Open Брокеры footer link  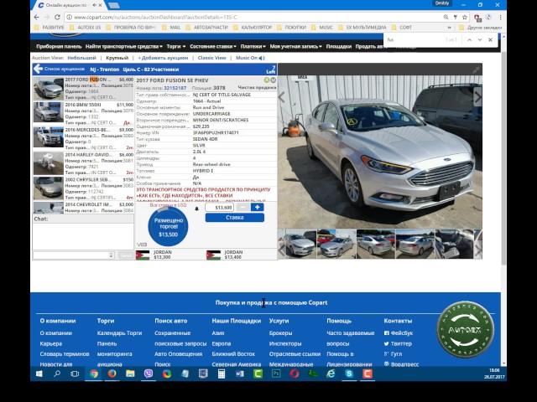click(x=280, y=333)
